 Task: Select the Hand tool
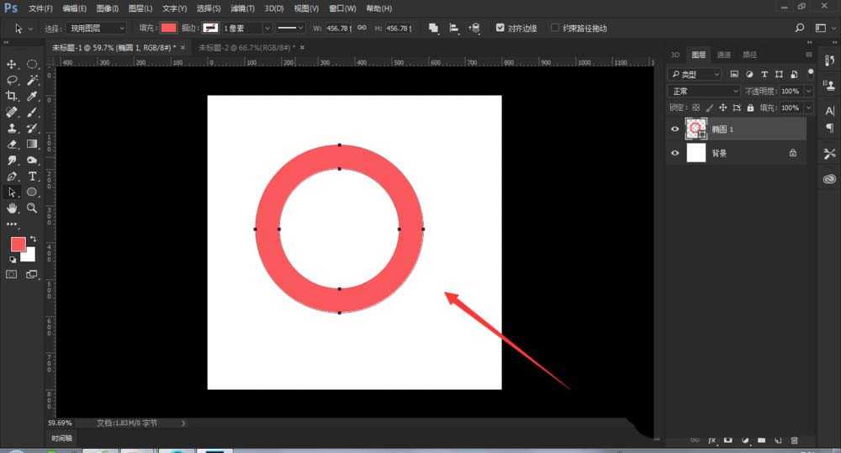12,208
